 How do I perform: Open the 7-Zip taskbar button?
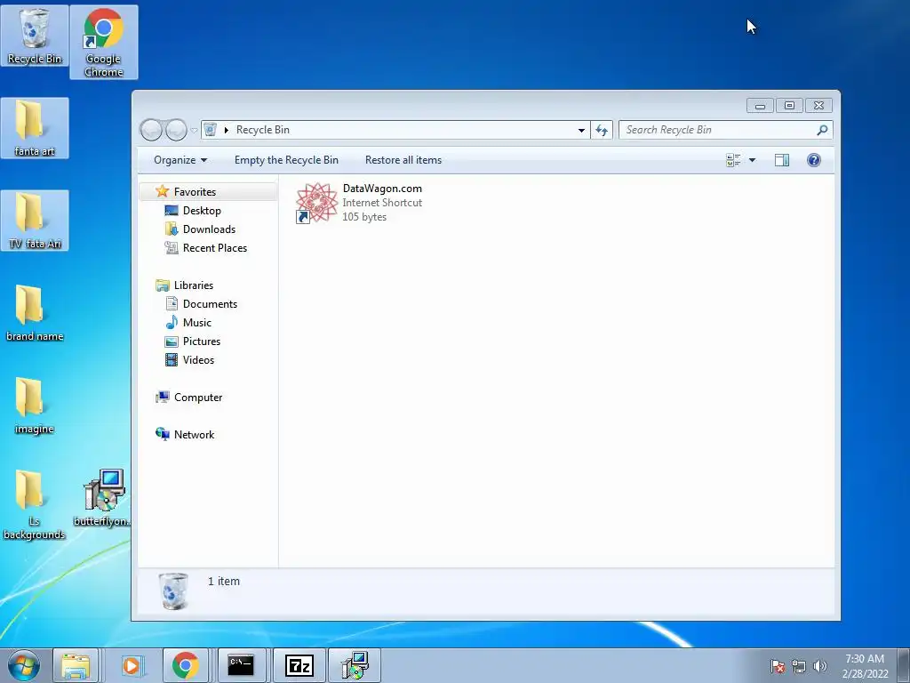click(x=299, y=665)
